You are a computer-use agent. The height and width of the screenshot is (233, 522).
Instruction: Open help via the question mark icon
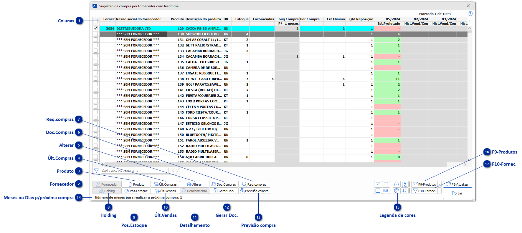tap(470, 14)
